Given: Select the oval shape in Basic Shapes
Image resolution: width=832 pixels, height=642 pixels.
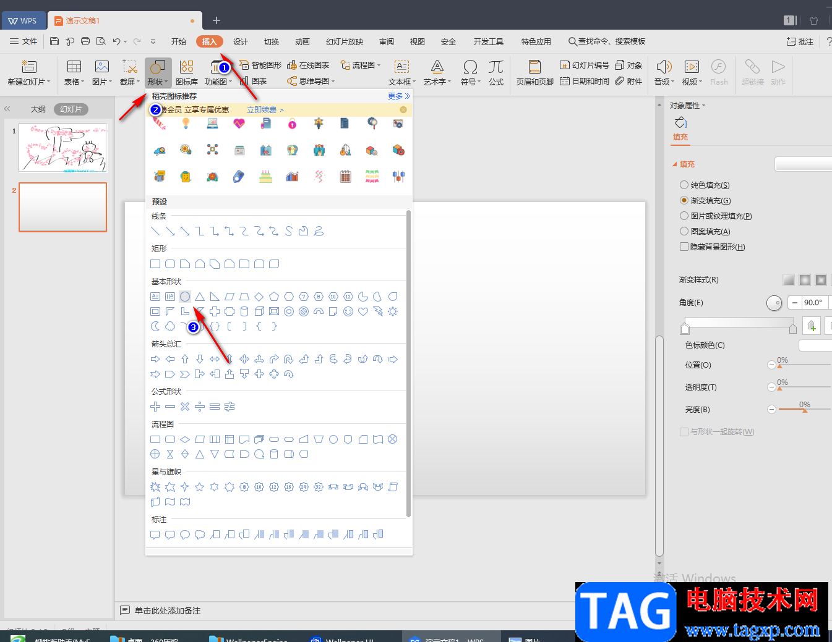Looking at the screenshot, I should pyautogui.click(x=185, y=297).
